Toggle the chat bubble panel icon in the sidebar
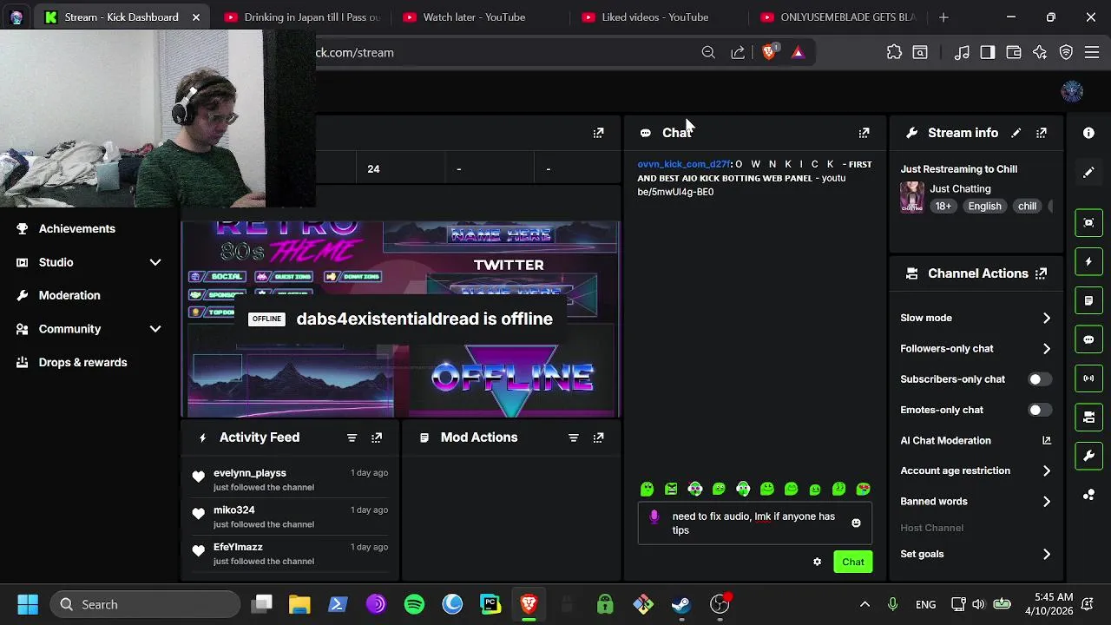The width and height of the screenshot is (1111, 625). tap(1088, 339)
